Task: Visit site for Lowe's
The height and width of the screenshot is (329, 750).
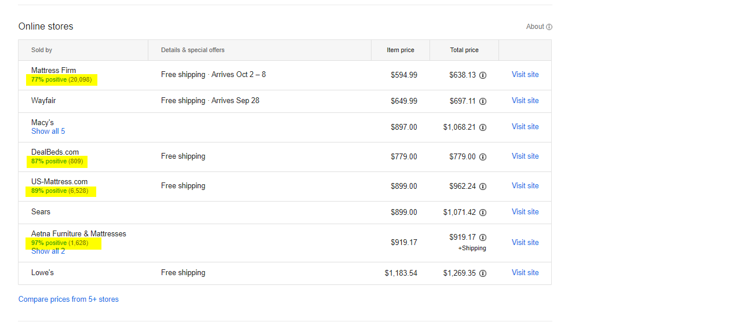Action: coord(525,272)
